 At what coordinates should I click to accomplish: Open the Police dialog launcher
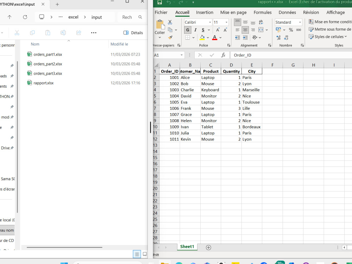tap(228, 45)
